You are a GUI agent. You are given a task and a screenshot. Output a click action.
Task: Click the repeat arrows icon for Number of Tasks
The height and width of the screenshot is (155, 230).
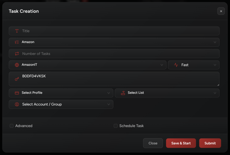click(17, 54)
